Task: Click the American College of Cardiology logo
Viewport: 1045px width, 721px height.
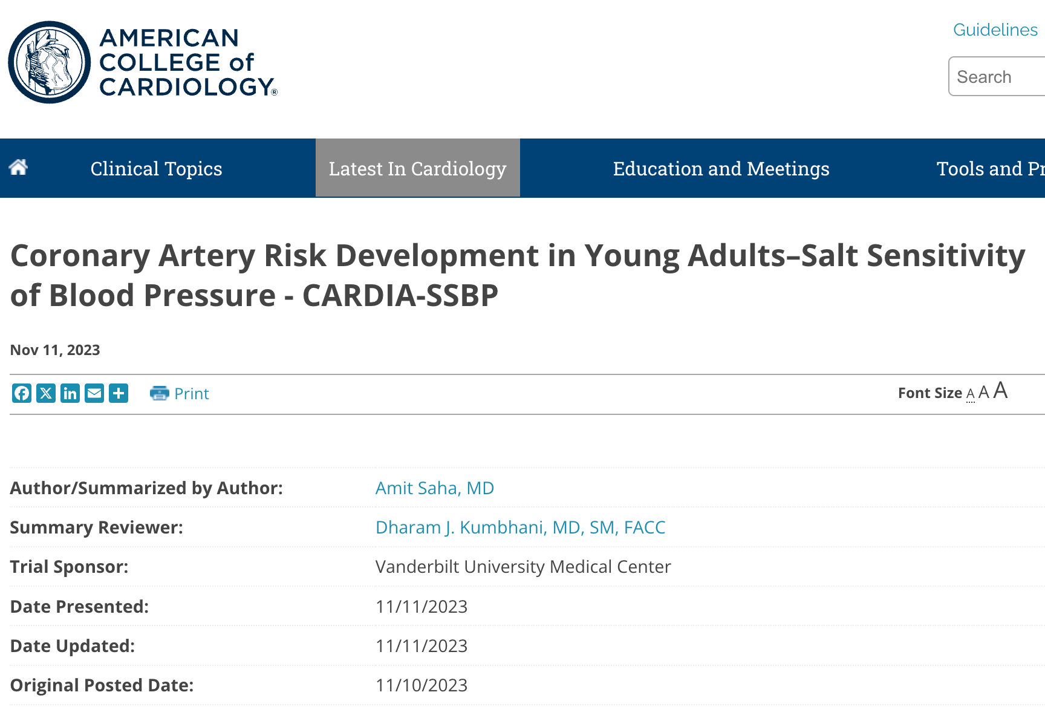Action: click(143, 62)
